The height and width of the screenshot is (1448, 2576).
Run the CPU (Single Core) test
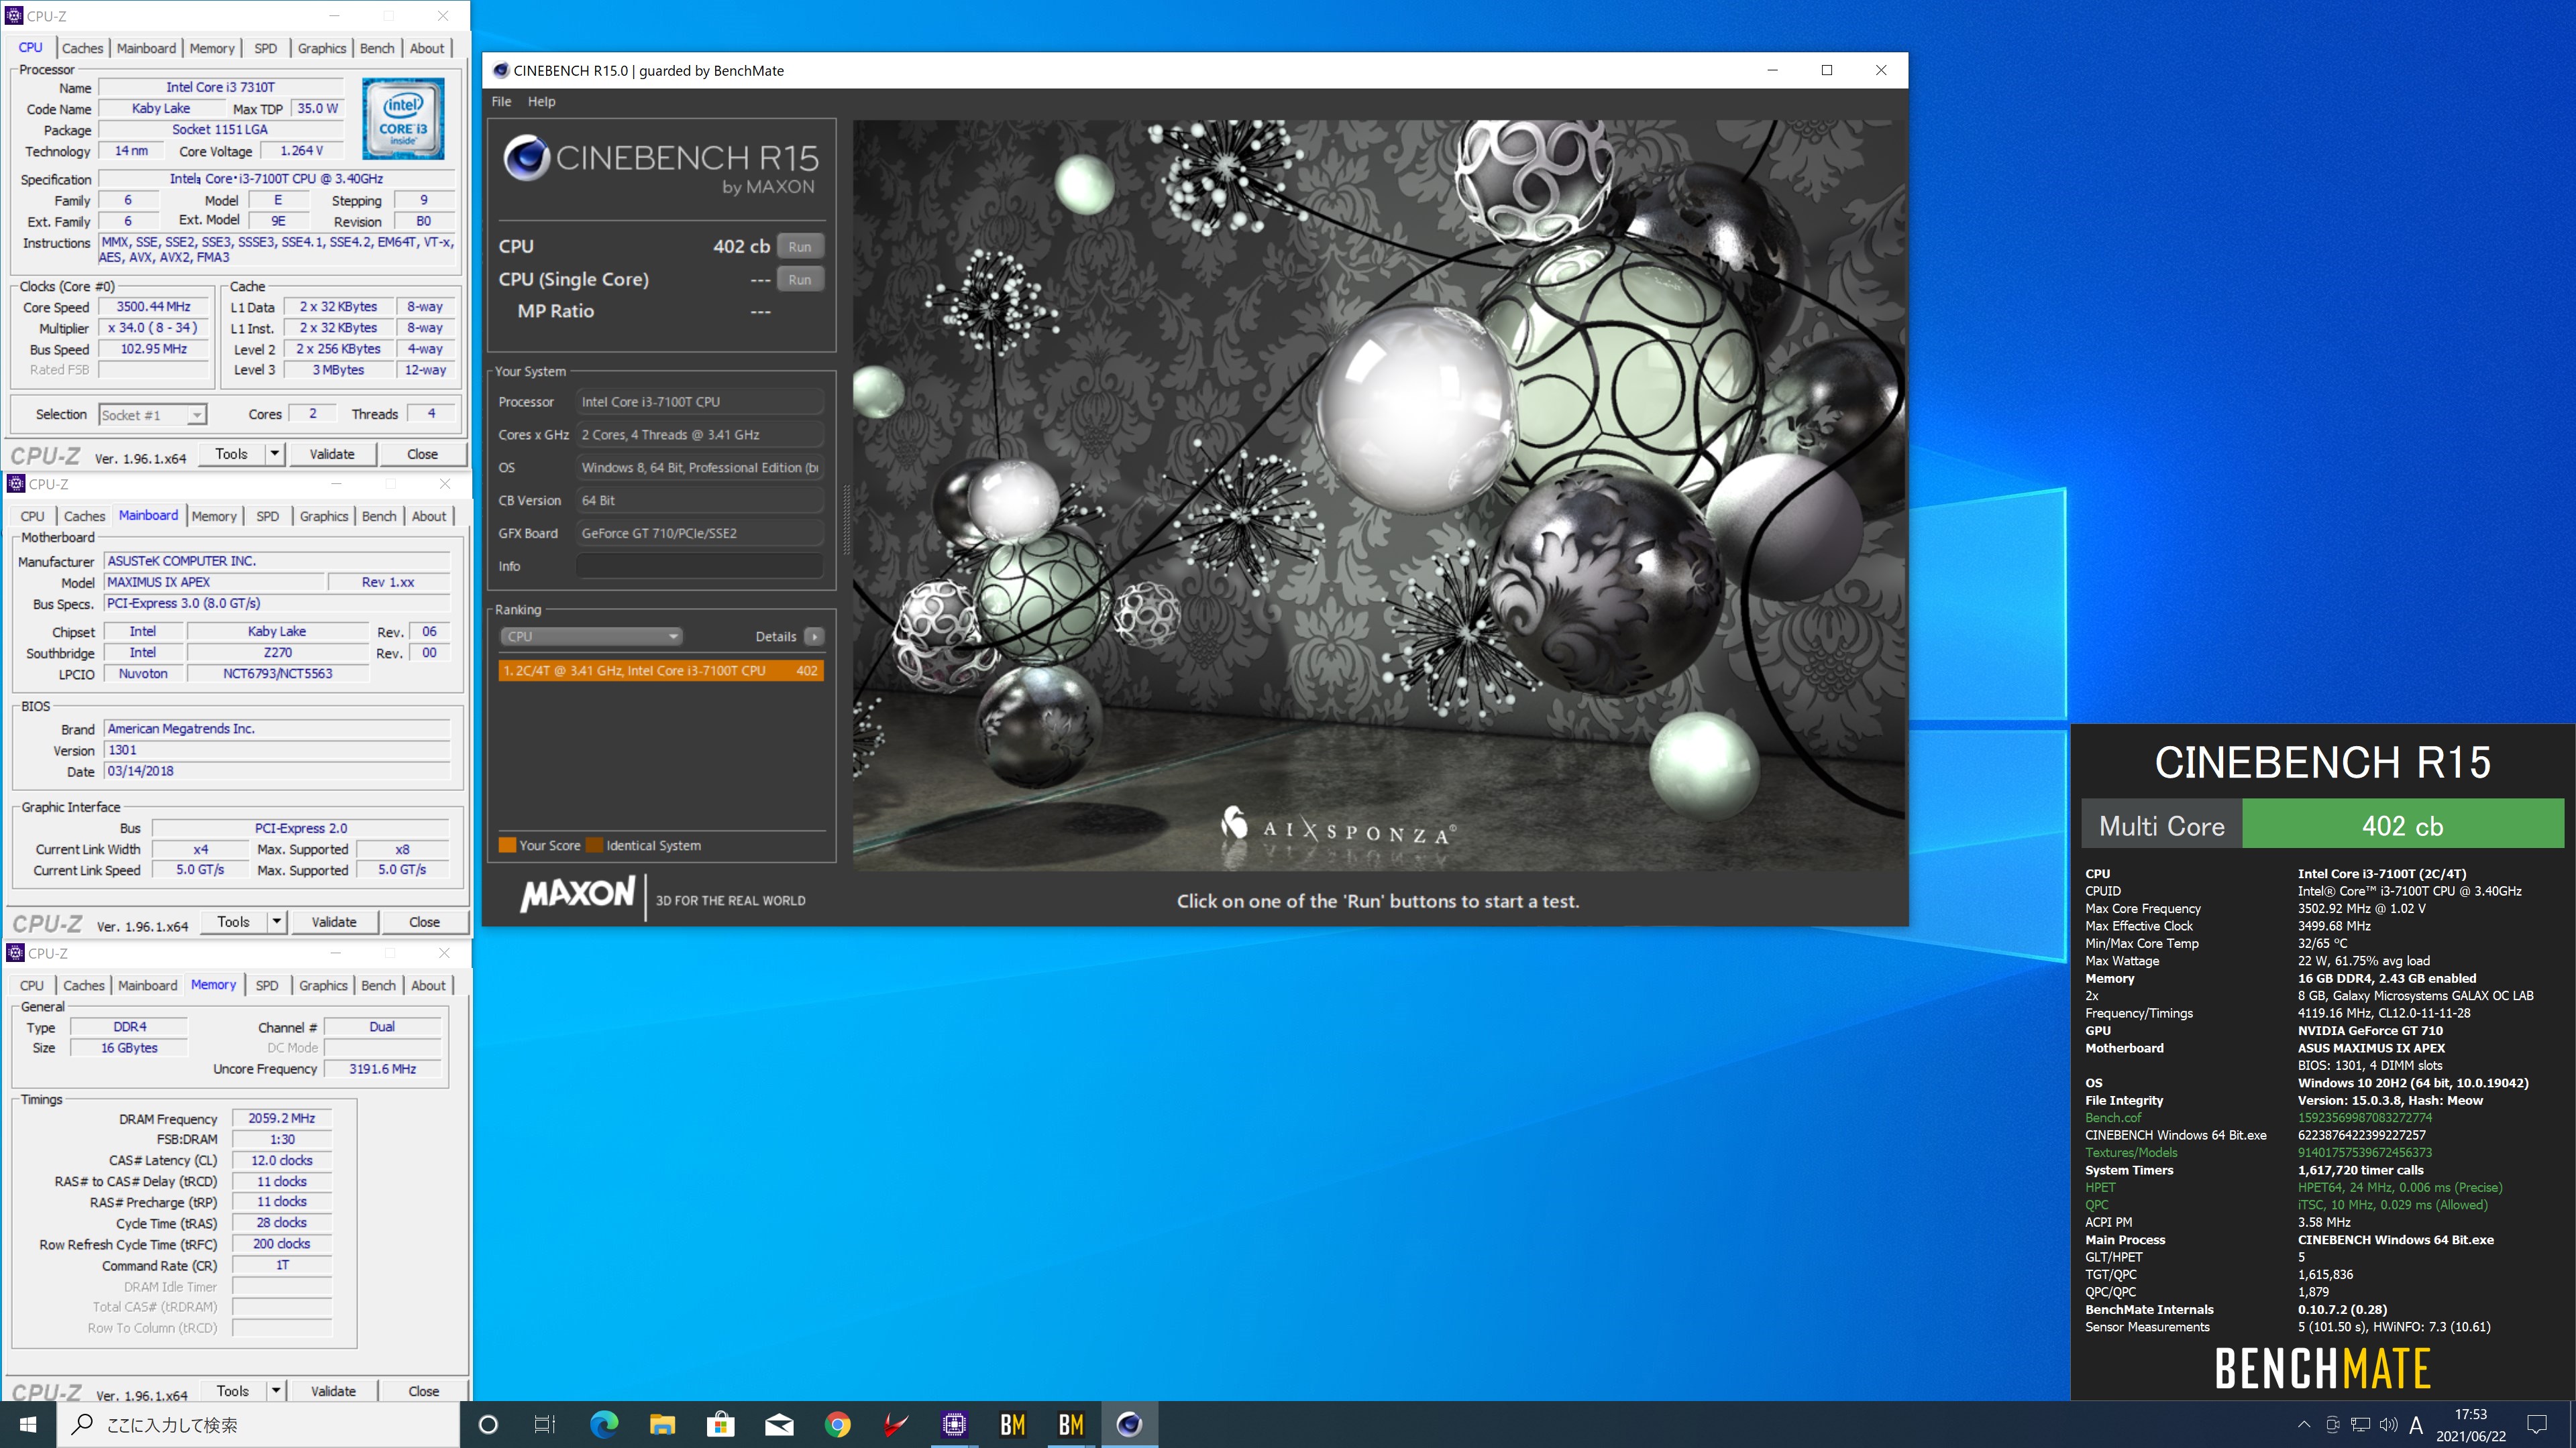tap(800, 280)
